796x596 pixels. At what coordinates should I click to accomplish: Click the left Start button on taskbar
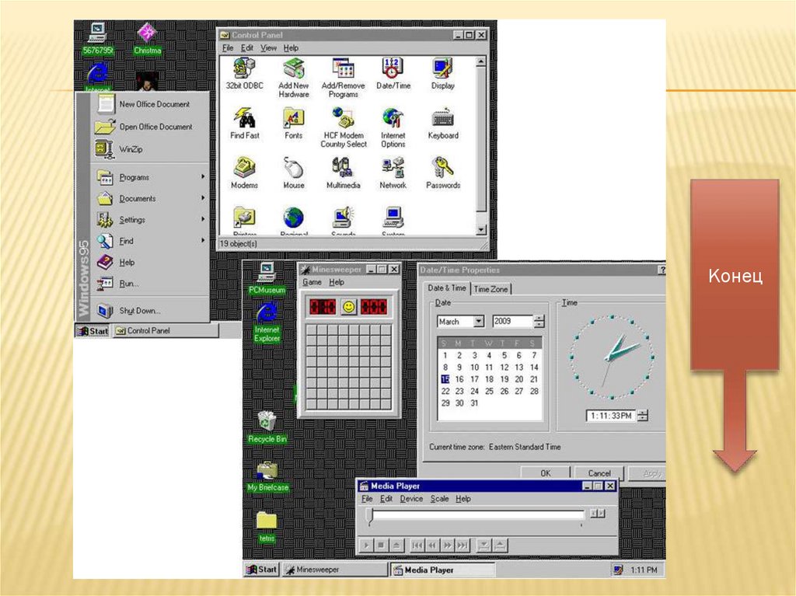point(92,331)
